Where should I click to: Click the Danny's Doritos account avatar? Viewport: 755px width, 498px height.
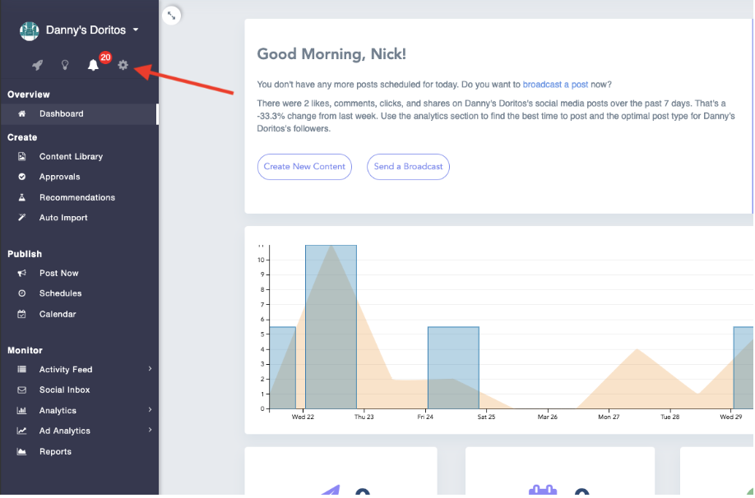pos(30,30)
